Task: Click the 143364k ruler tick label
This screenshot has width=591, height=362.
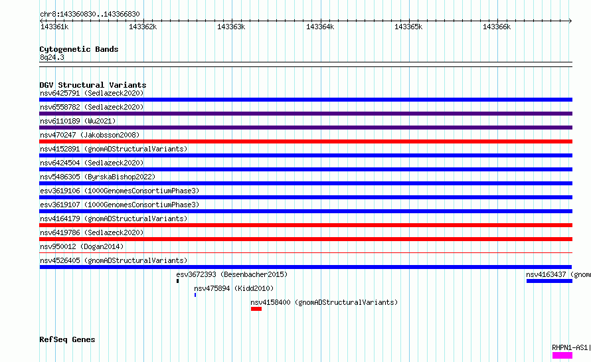Action: pos(320,27)
